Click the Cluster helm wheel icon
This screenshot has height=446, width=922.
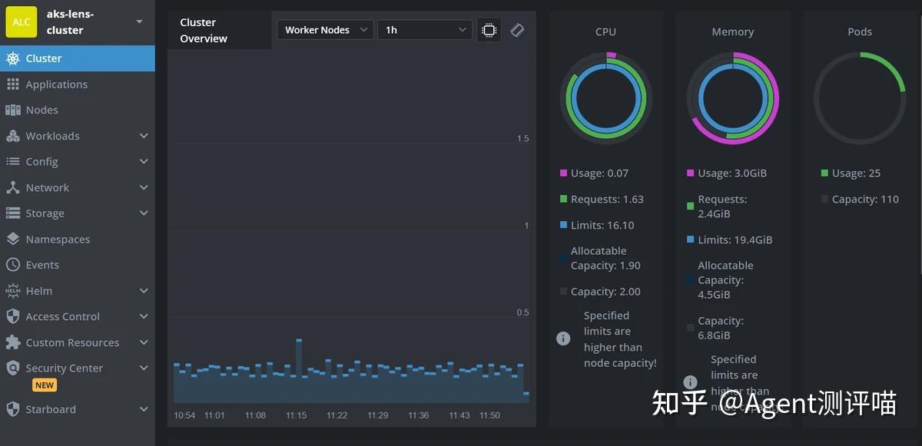[x=12, y=58]
